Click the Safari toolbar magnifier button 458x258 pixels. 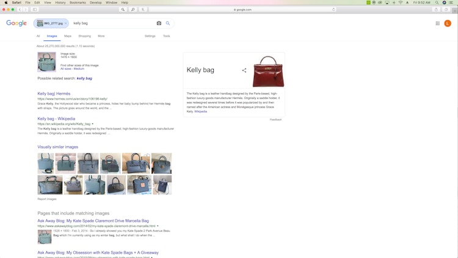pos(123,9)
